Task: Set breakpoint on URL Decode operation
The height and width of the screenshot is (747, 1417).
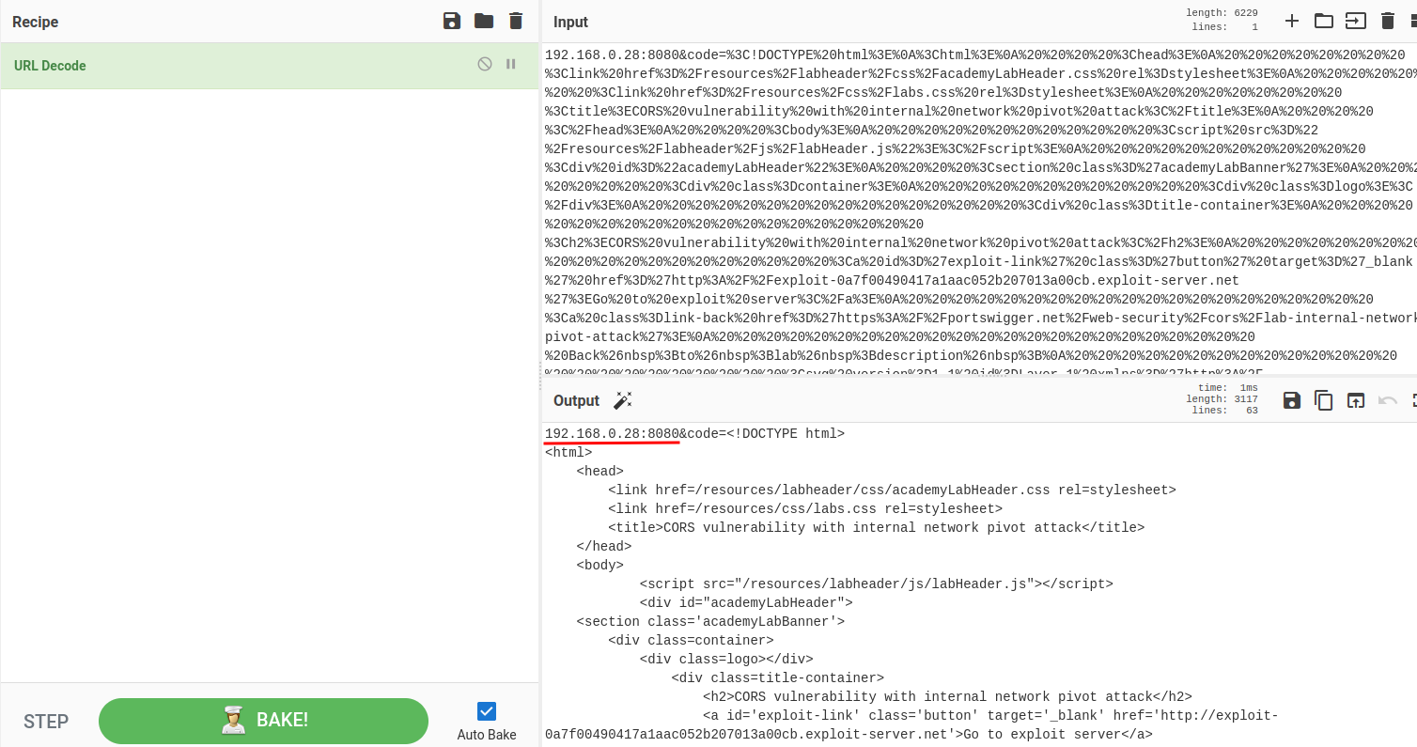Action: [511, 64]
